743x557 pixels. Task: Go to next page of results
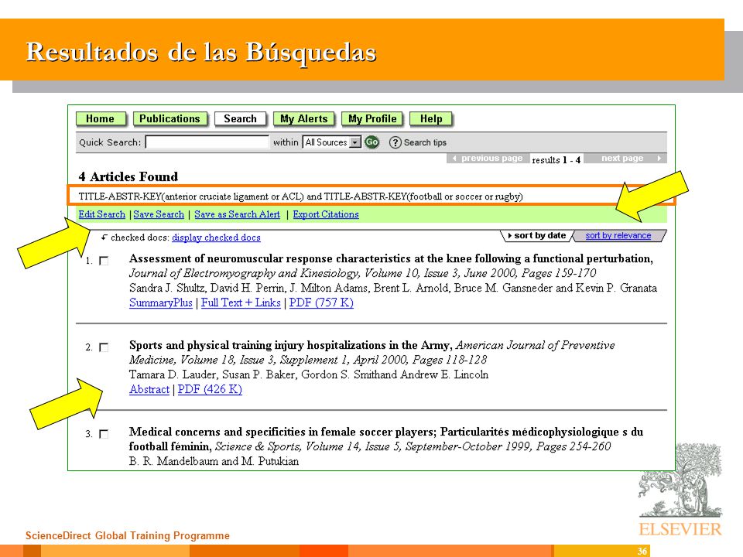click(x=625, y=158)
